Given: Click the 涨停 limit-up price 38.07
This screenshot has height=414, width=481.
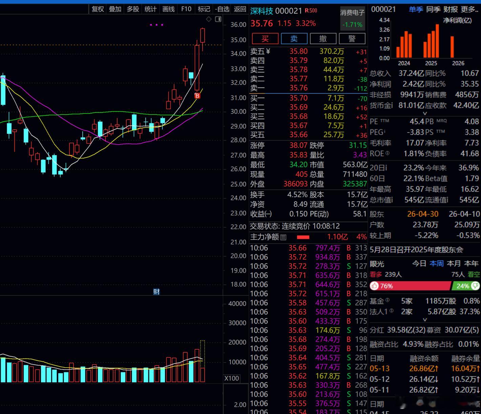Looking at the screenshot, I should pos(298,145).
